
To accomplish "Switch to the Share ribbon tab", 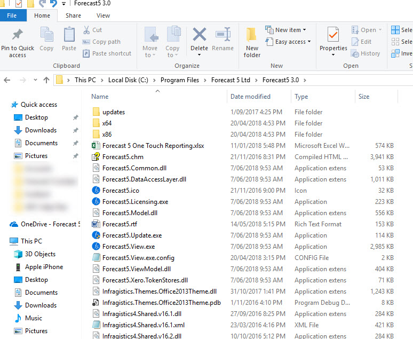I will pyautogui.click(x=73, y=15).
